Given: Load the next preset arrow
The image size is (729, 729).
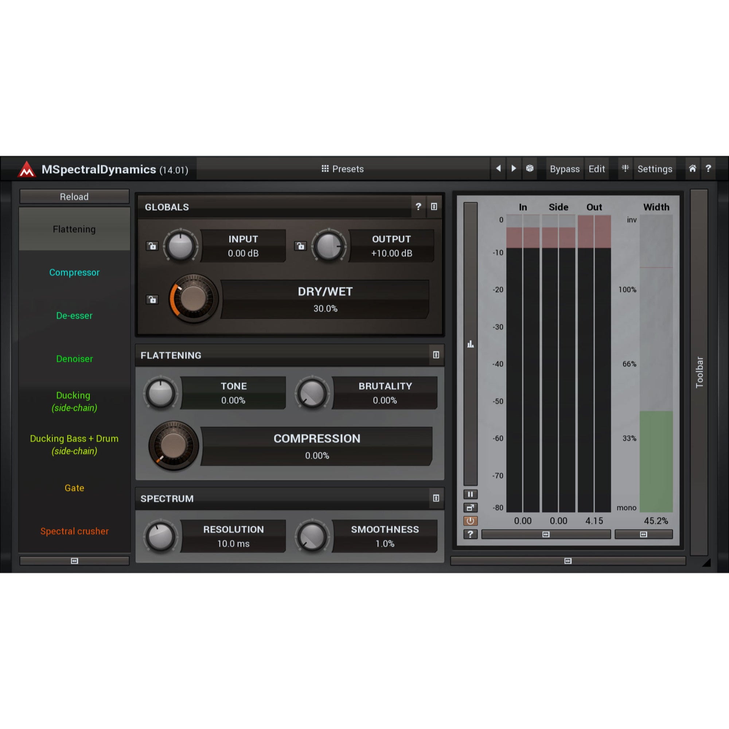Looking at the screenshot, I should (x=514, y=168).
